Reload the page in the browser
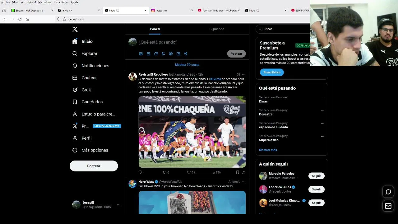398x224 pixels. [20, 19]
